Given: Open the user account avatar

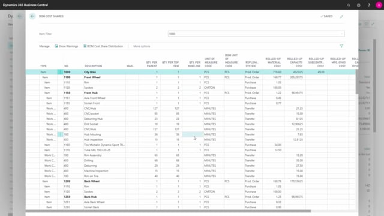Looking at the screenshot, I should [379, 5].
